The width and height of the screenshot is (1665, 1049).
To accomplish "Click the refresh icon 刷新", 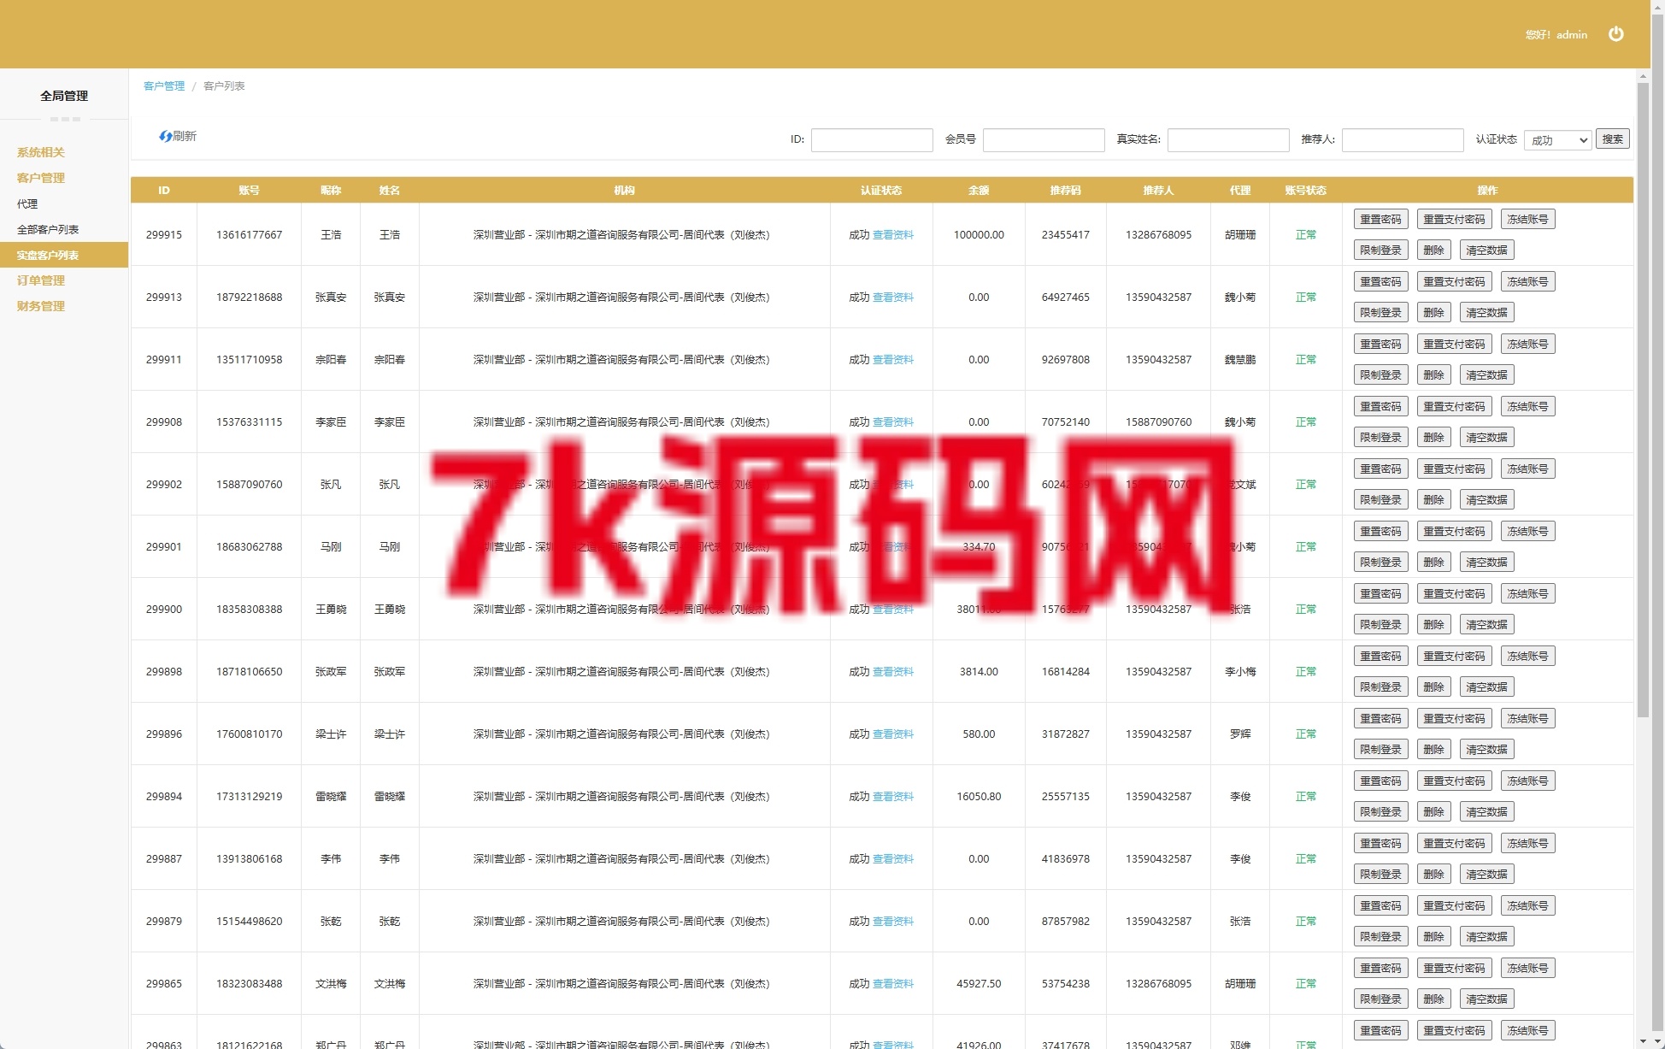I will click(x=178, y=136).
